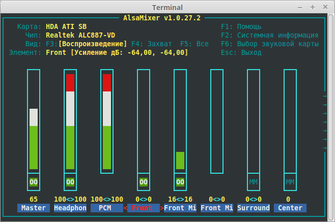The height and width of the screenshot is (222, 335).
Task: Toggle mute indicator under Master bar
Action: point(34,182)
